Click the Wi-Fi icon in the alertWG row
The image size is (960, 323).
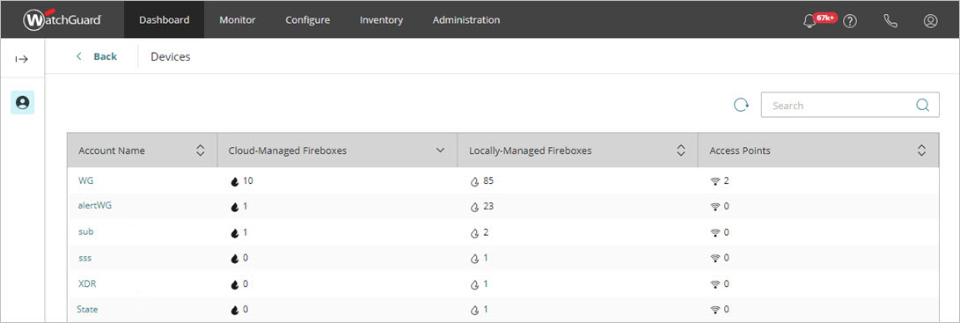pyautogui.click(x=715, y=207)
